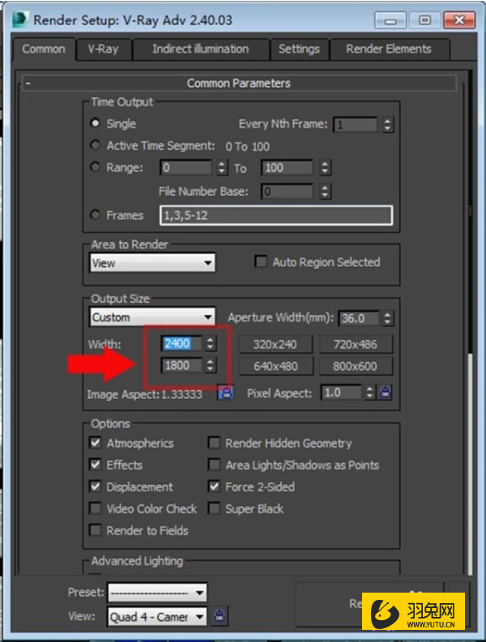486x642 pixels.
Task: Toggle the View lock icon beside Quad 4 dropdown
Action: (x=220, y=616)
